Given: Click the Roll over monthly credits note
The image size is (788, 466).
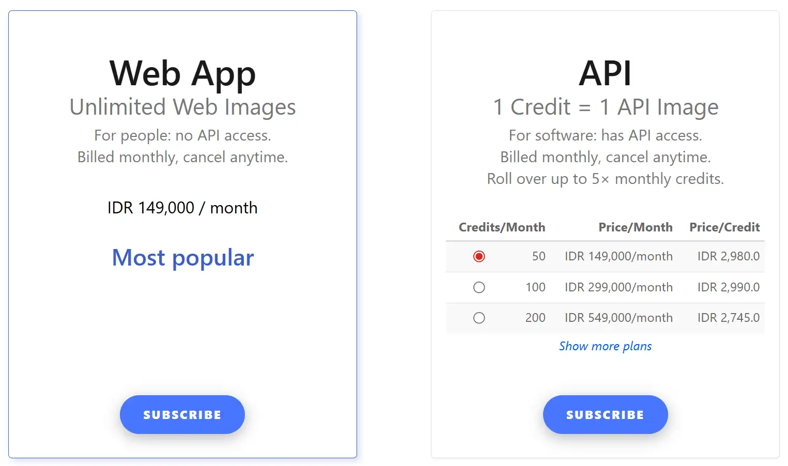Looking at the screenshot, I should [605, 179].
